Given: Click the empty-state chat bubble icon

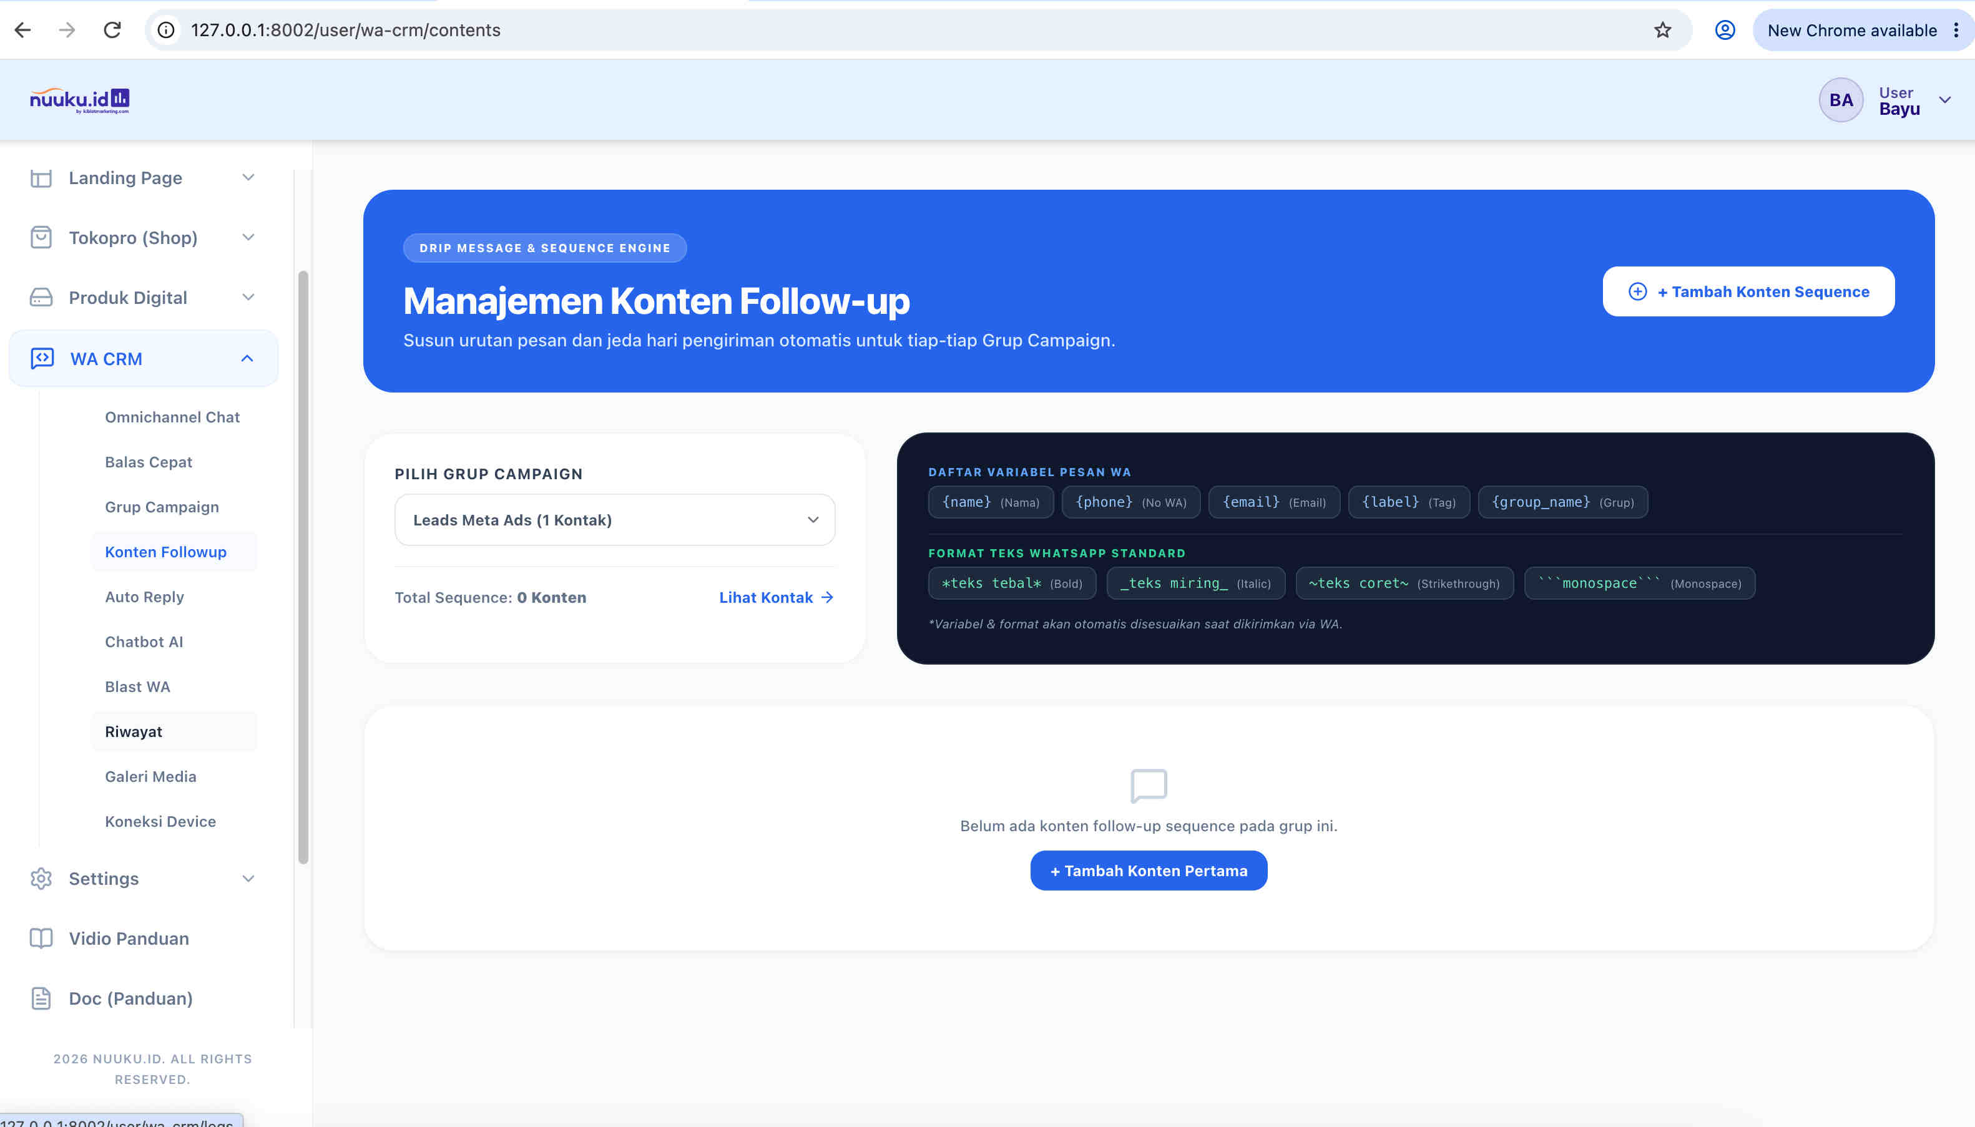Looking at the screenshot, I should (x=1148, y=786).
